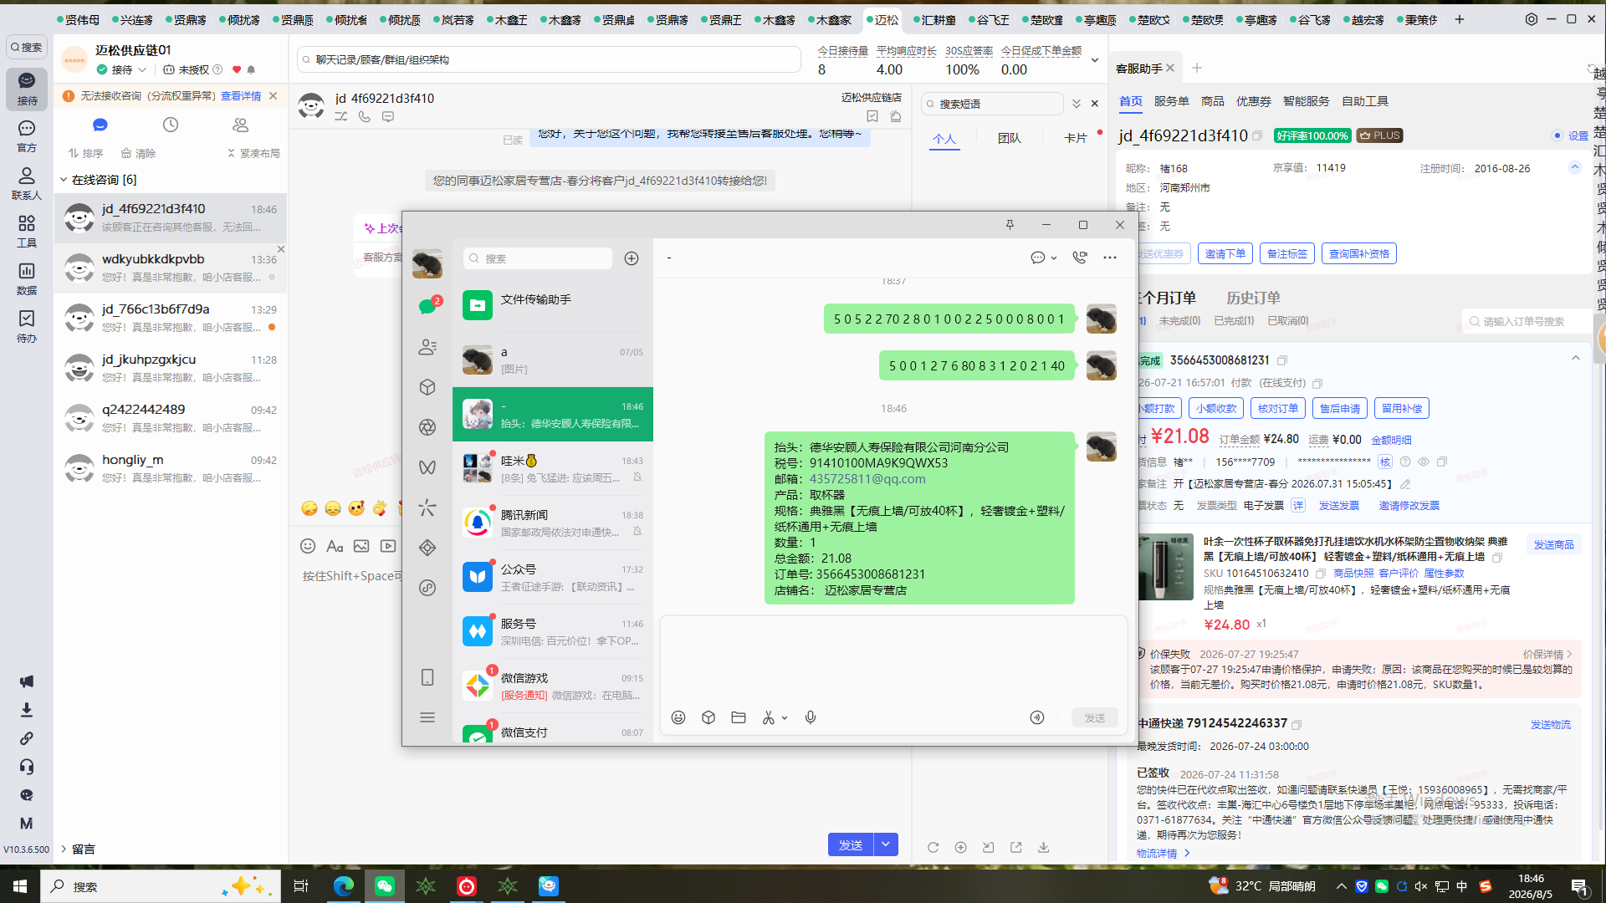Open the 待办 to-do list in the sidebar
The height and width of the screenshot is (903, 1606).
click(x=27, y=326)
